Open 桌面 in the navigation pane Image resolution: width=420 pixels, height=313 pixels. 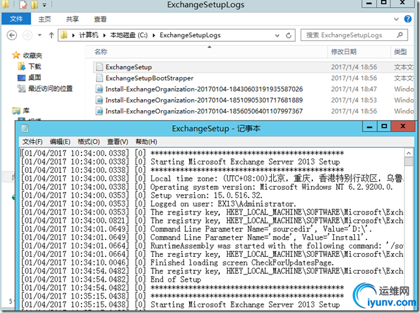35,78
